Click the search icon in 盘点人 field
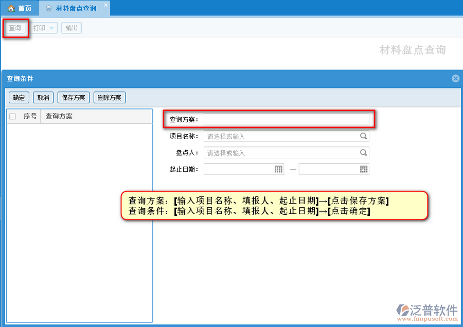463x327 pixels. [363, 153]
